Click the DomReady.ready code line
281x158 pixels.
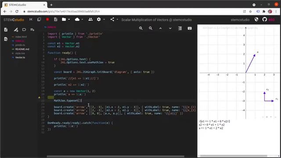pyautogui.click(x=80, y=123)
